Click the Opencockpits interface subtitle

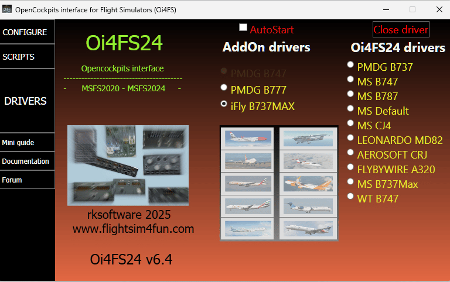pos(122,68)
